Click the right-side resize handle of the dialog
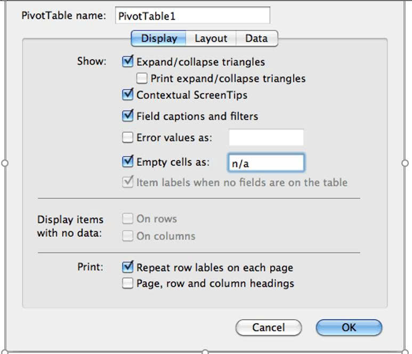 [405, 163]
